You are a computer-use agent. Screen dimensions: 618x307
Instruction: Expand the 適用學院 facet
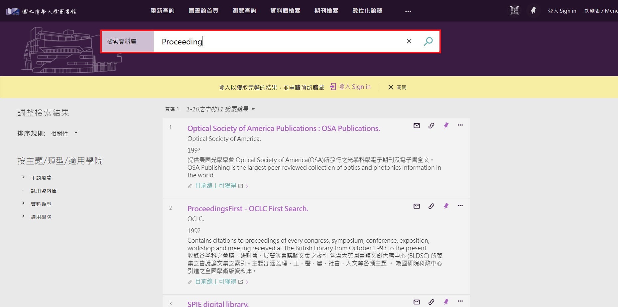click(x=24, y=216)
